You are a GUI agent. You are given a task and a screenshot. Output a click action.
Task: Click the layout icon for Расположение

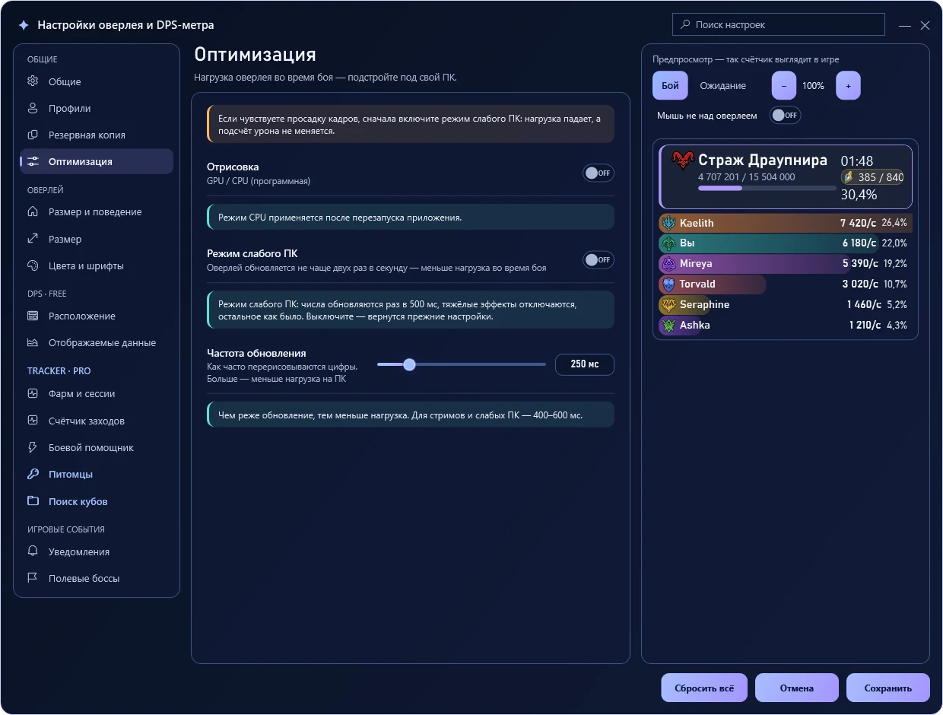point(33,316)
